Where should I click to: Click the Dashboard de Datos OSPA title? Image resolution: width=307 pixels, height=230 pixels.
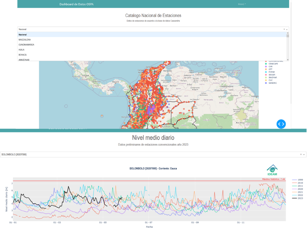click(x=76, y=4)
